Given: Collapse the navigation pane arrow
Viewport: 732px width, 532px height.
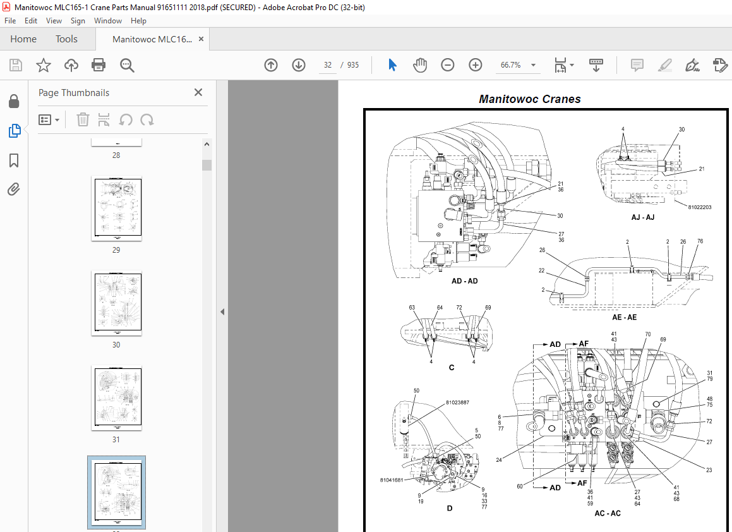Looking at the screenshot, I should (222, 311).
